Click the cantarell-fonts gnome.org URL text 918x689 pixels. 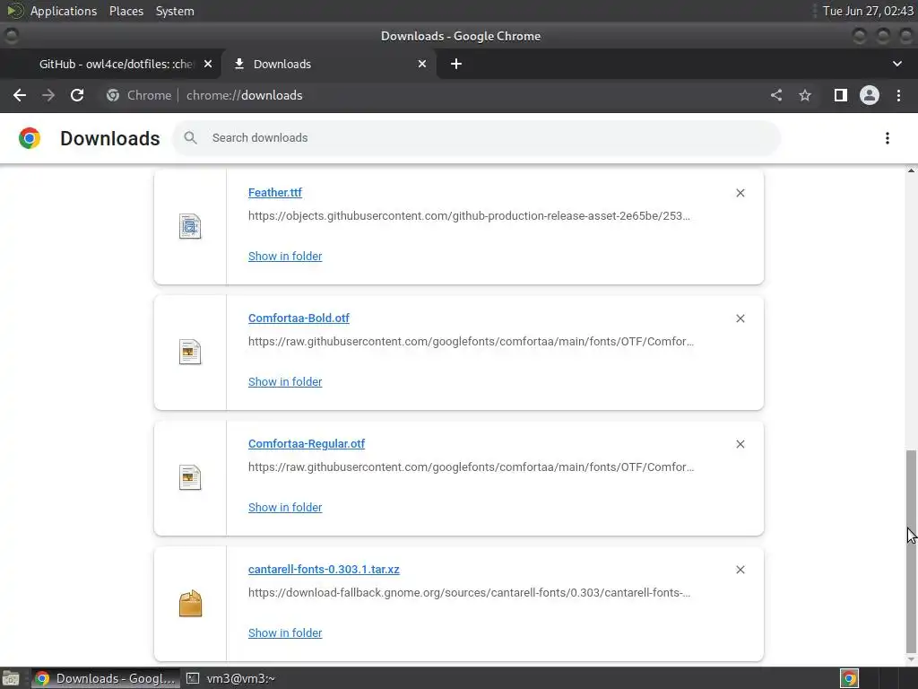tap(469, 592)
